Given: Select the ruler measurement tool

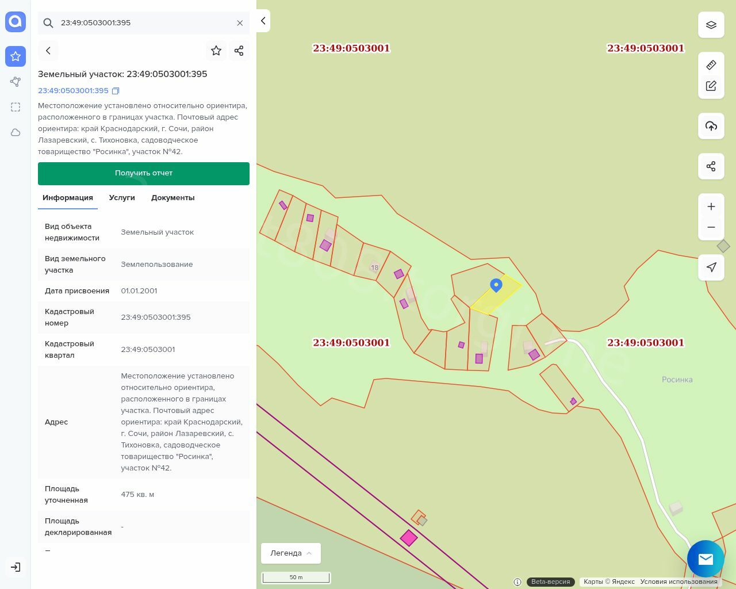Looking at the screenshot, I should [711, 65].
